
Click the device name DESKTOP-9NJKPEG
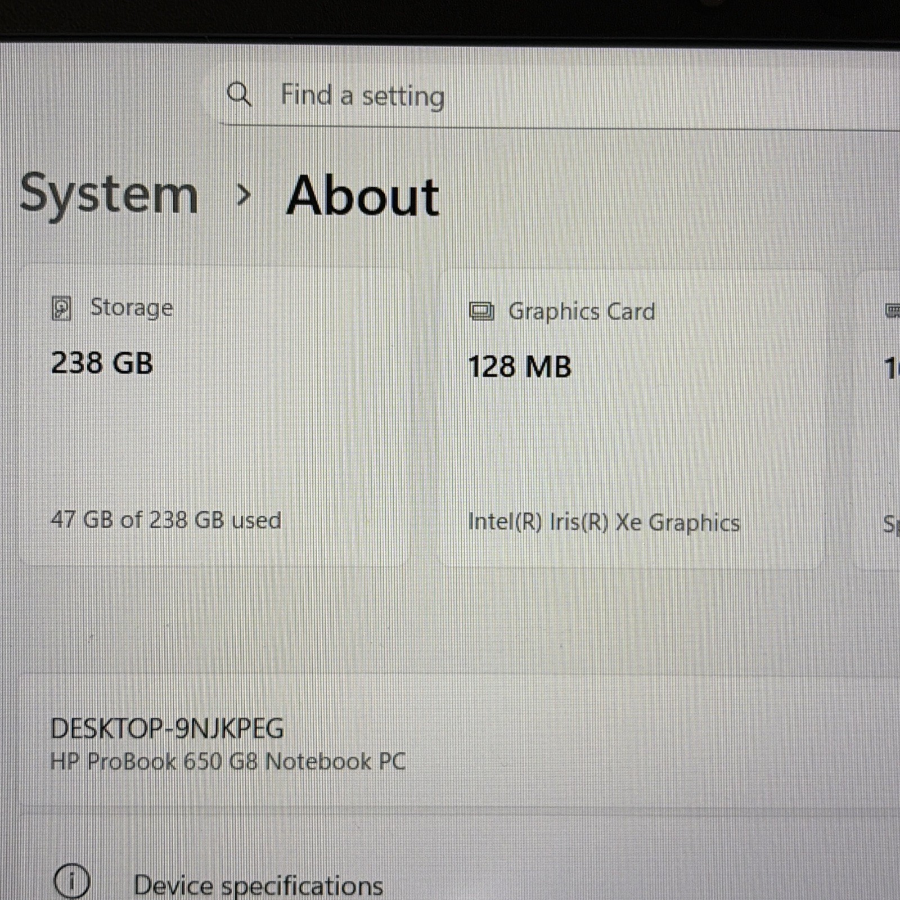pyautogui.click(x=167, y=729)
